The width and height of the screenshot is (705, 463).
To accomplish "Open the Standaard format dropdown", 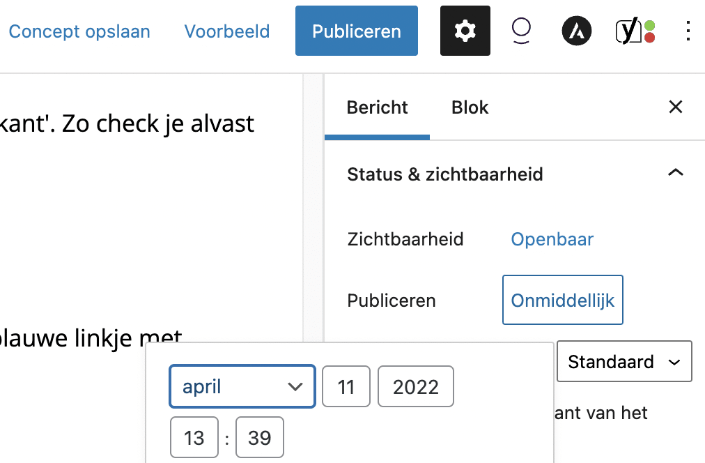I will click(x=624, y=361).
